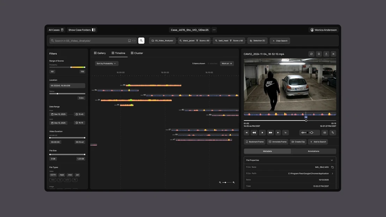Click the video playback progress slider handle

coord(306,121)
